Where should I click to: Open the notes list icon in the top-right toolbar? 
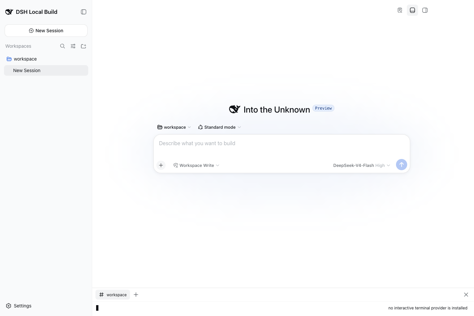[x=400, y=10]
